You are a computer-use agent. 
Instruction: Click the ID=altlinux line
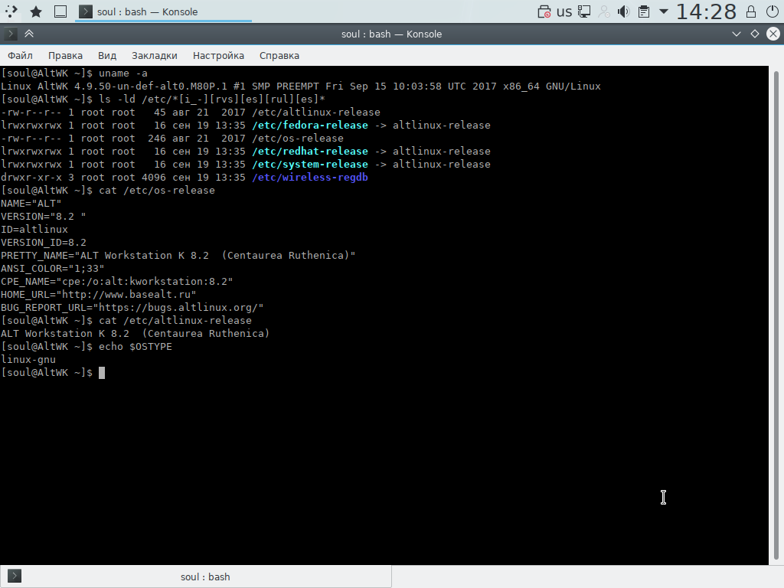pyautogui.click(x=34, y=230)
